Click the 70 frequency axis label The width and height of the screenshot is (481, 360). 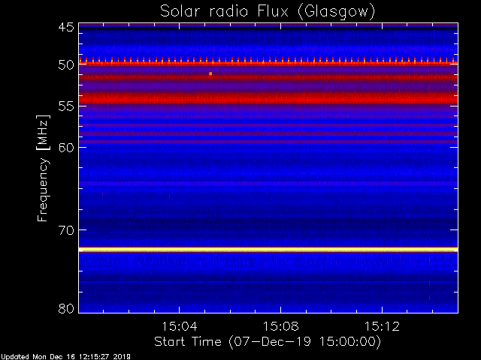66,230
